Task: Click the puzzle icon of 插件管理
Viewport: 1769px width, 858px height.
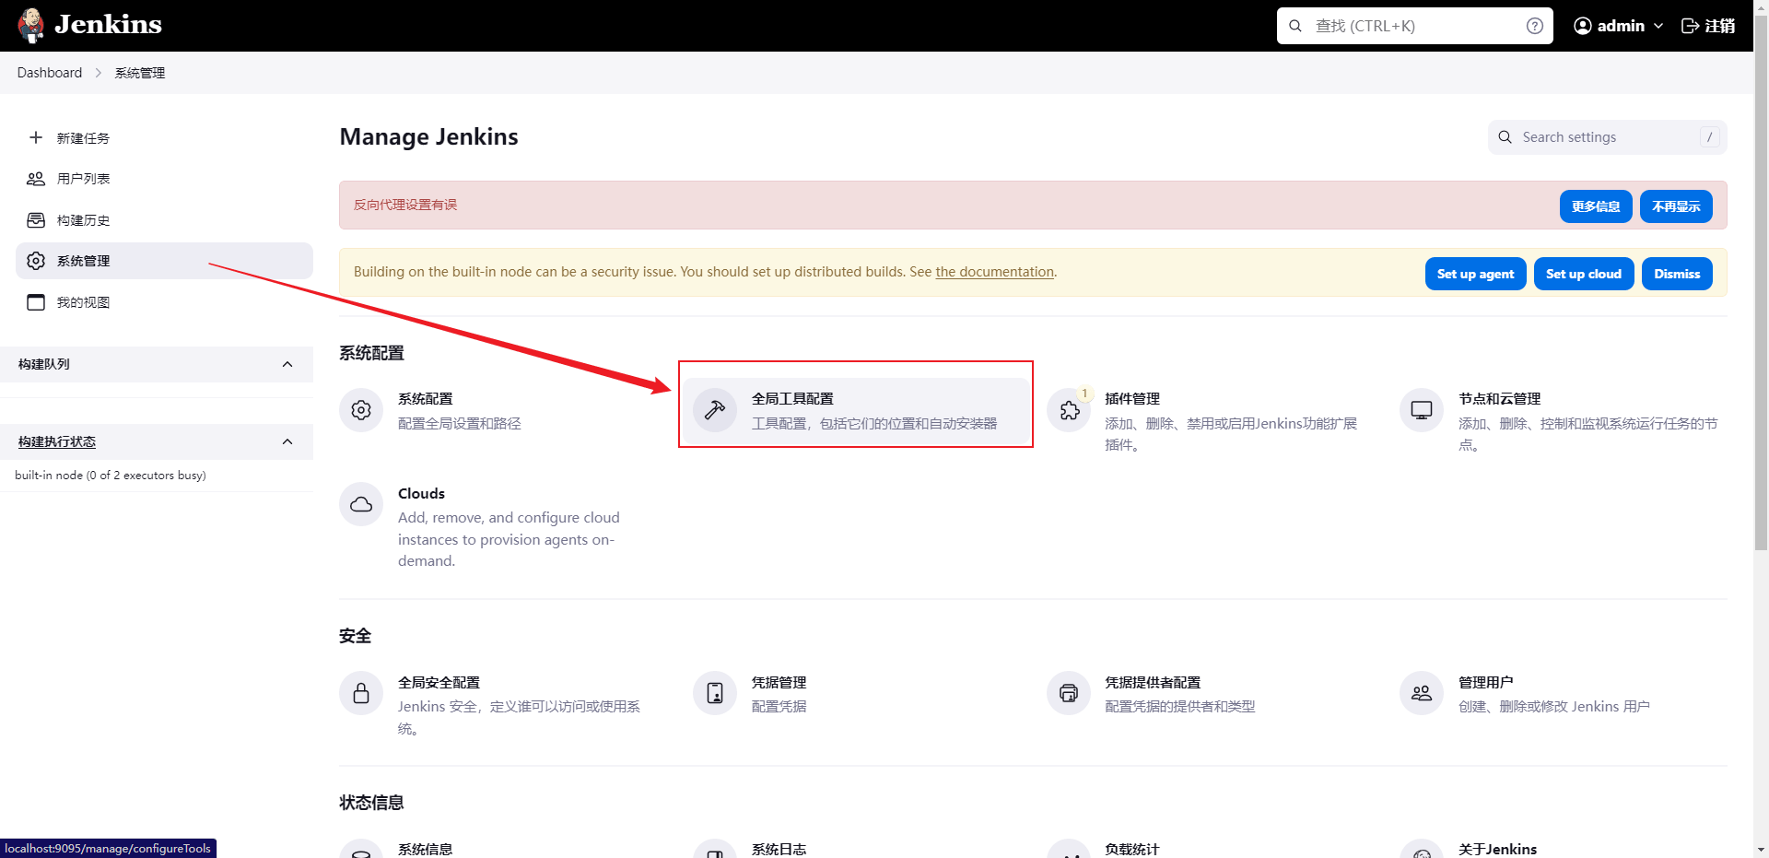Action: (x=1069, y=410)
